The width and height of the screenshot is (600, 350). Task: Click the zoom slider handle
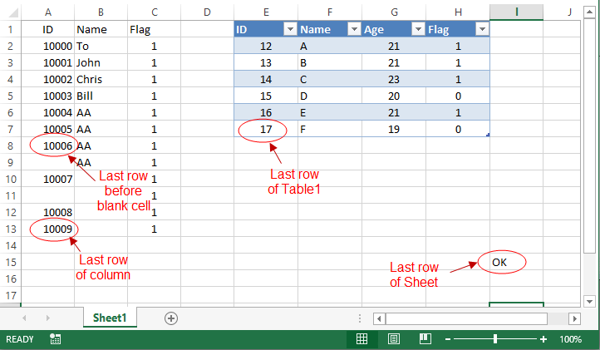495,339
